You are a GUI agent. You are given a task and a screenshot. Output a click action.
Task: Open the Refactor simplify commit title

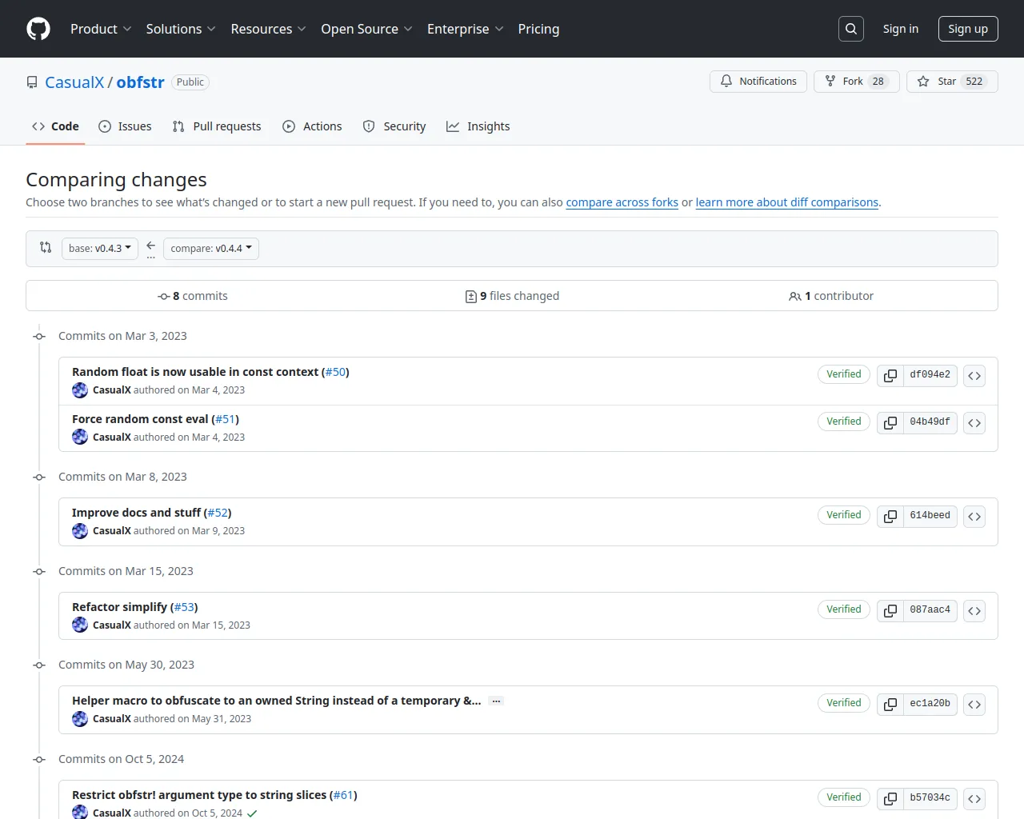[x=119, y=607]
